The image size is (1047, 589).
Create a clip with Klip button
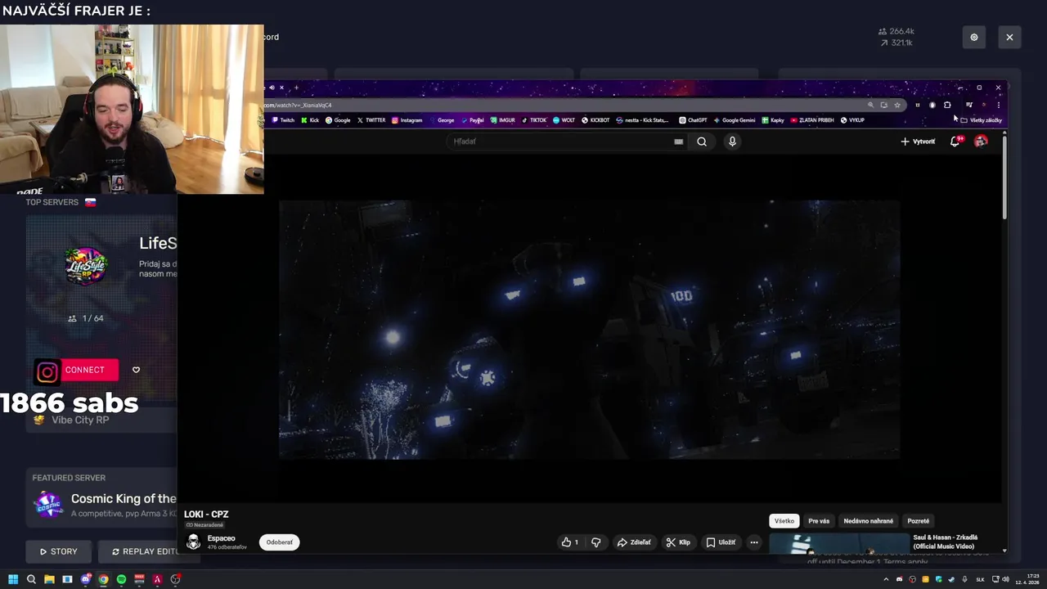pos(678,542)
